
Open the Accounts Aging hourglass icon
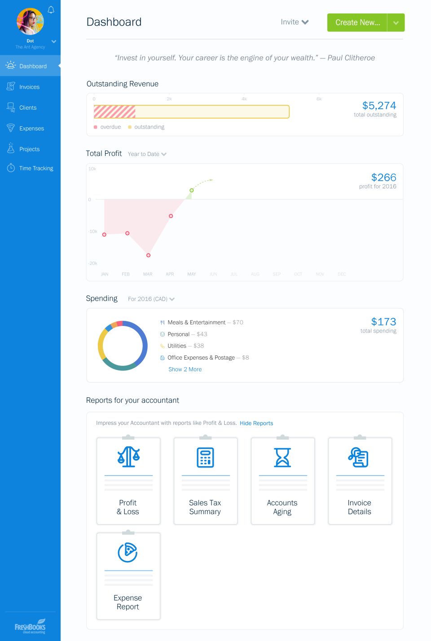(282, 457)
